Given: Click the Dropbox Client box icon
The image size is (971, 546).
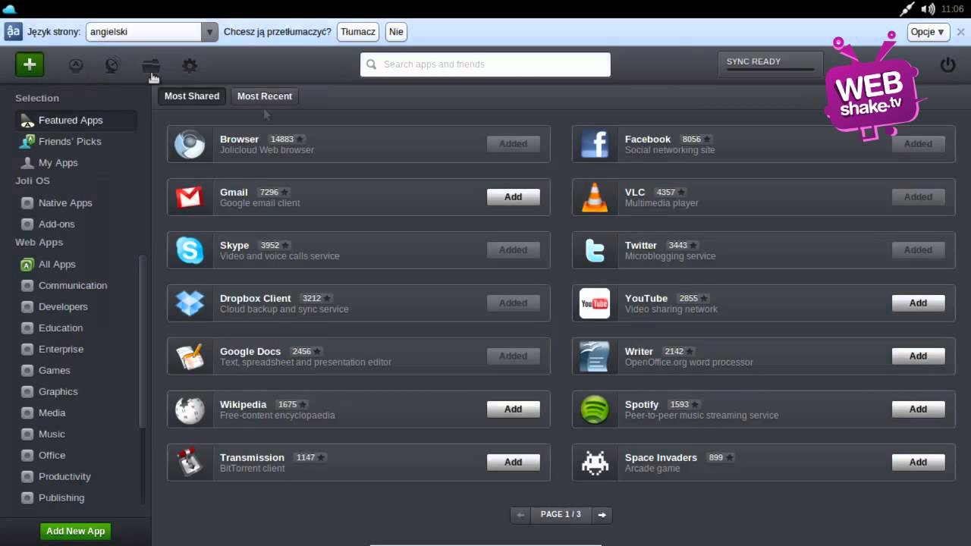Looking at the screenshot, I should [x=190, y=303].
